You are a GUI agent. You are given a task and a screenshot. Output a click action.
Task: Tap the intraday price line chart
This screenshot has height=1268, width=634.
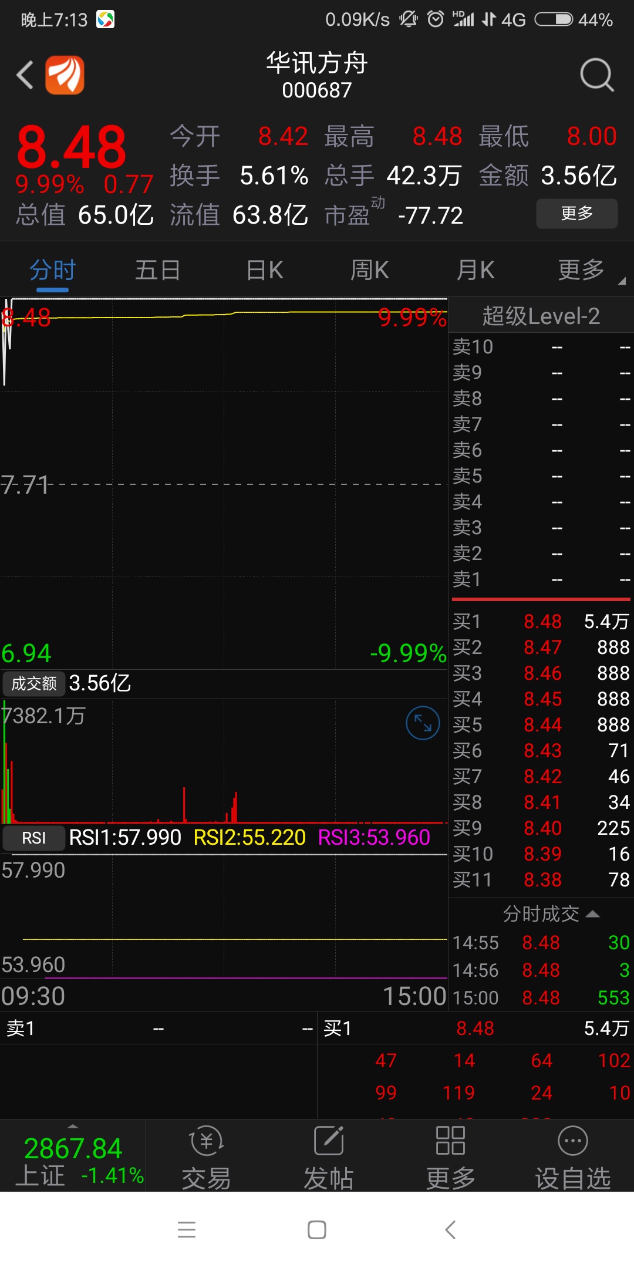pyautogui.click(x=224, y=484)
